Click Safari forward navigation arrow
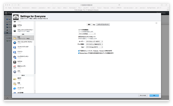The image size is (173, 106). point(15,5)
